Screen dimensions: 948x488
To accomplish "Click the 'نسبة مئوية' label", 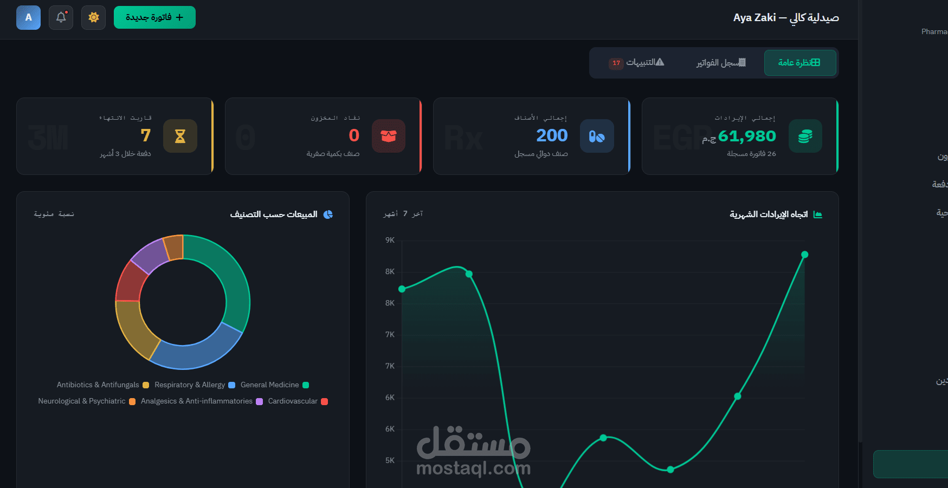I will 54,214.
